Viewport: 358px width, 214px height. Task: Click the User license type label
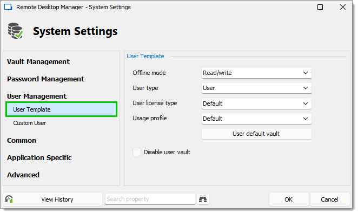pos(155,103)
